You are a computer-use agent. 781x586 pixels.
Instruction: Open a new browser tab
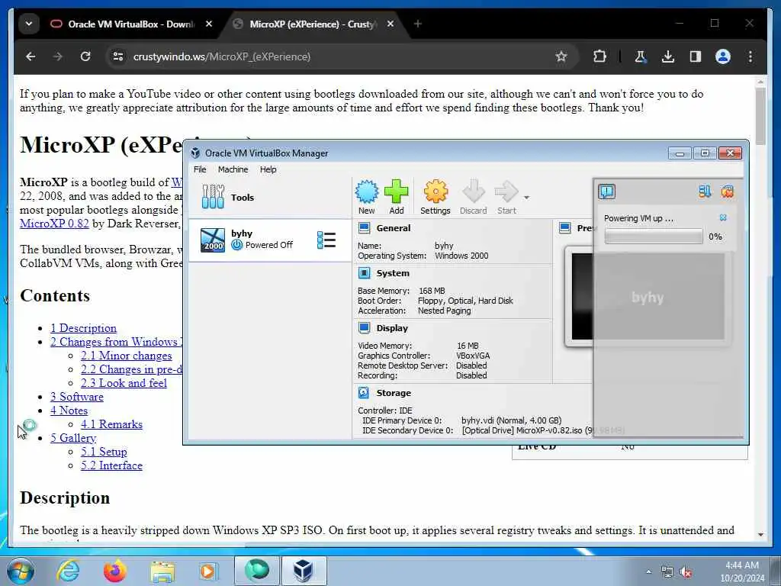417,24
